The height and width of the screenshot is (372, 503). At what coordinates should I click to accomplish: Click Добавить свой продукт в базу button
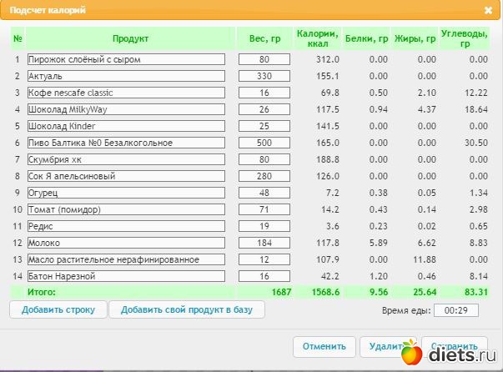point(187,309)
